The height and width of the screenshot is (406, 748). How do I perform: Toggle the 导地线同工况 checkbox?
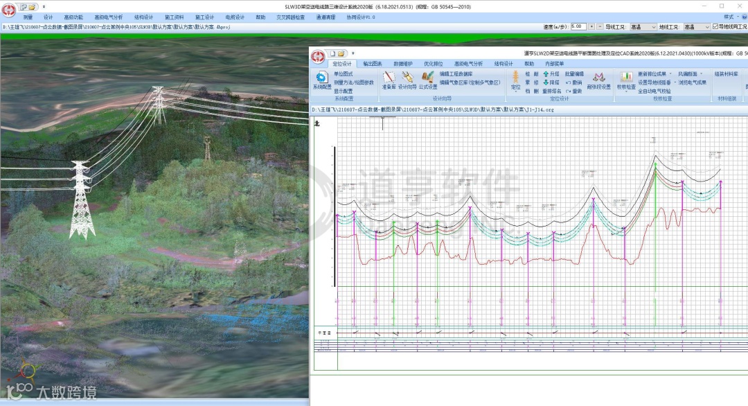tap(716, 26)
